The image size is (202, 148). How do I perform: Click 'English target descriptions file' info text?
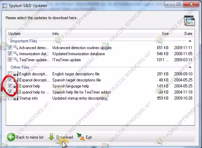(x=76, y=74)
